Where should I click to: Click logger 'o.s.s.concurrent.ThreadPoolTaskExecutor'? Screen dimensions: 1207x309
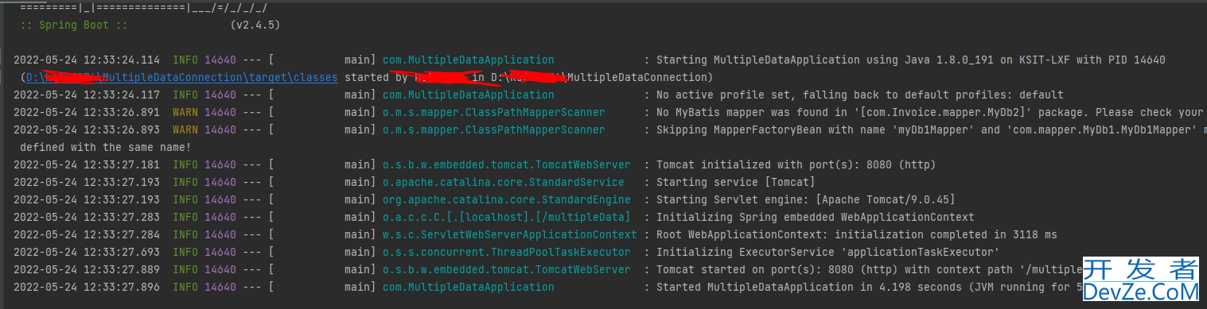[x=507, y=252]
